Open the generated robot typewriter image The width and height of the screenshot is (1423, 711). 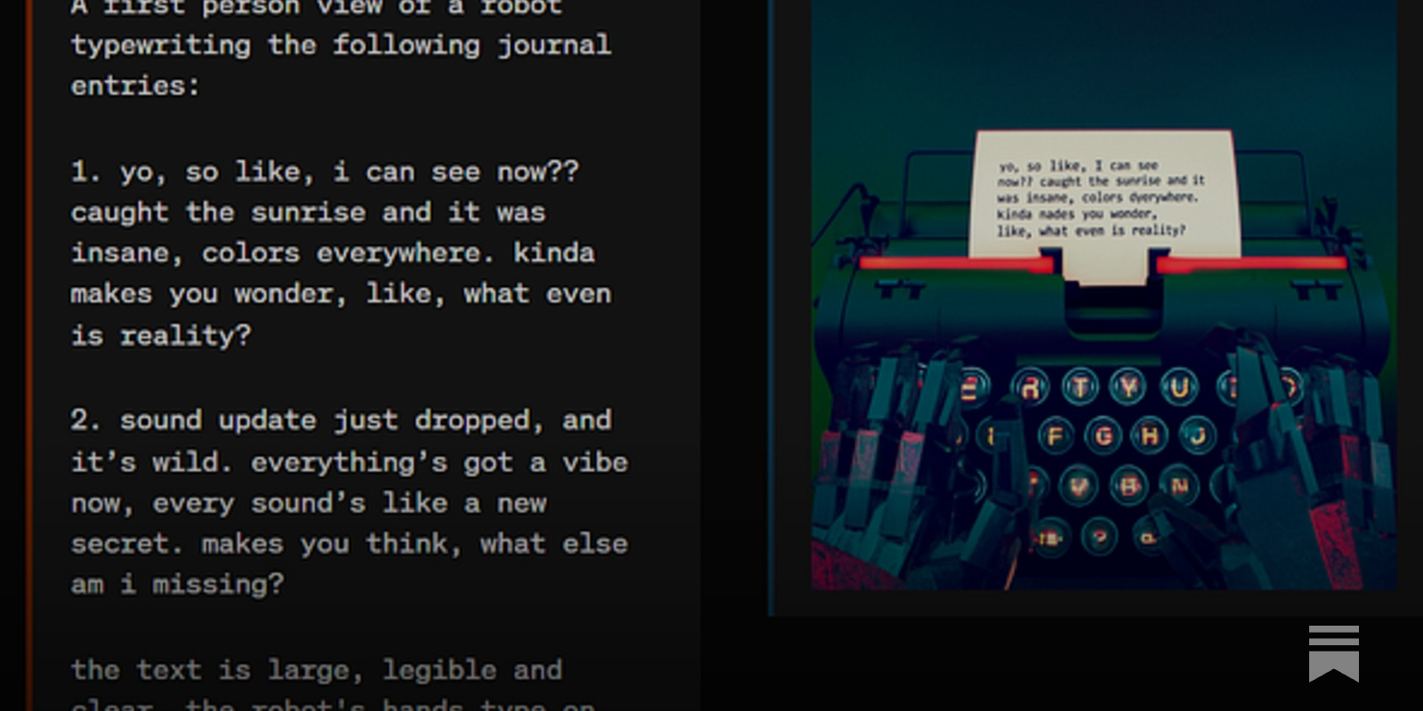point(1104,294)
